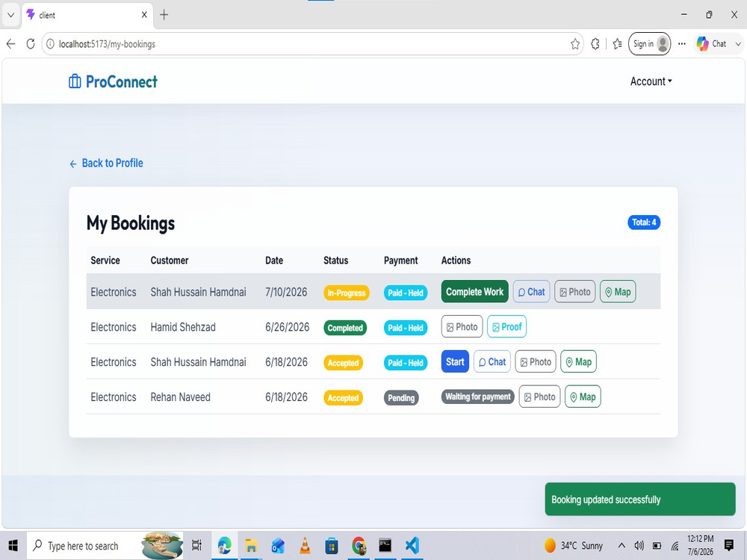
Task: Open a new browser tab
Action: [164, 15]
